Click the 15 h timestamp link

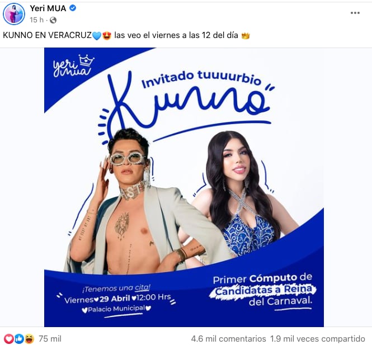click(x=36, y=20)
